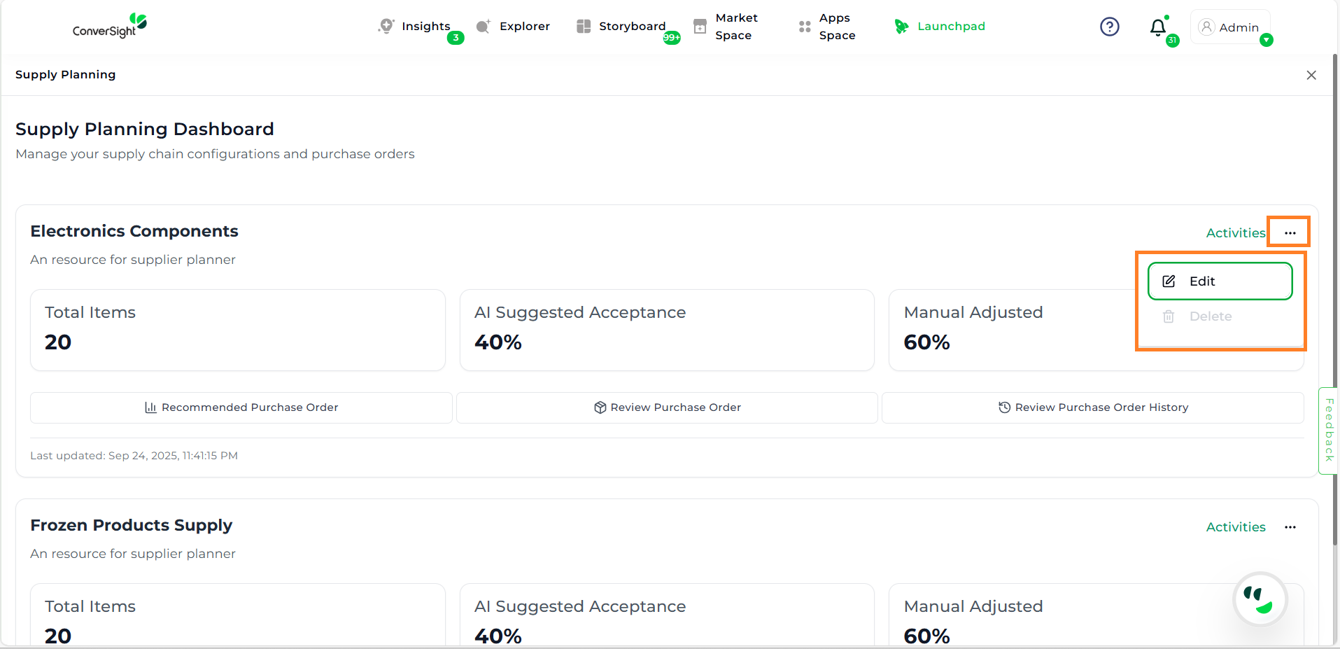Navigate to Apps Space
The image size is (1340, 649).
(827, 27)
